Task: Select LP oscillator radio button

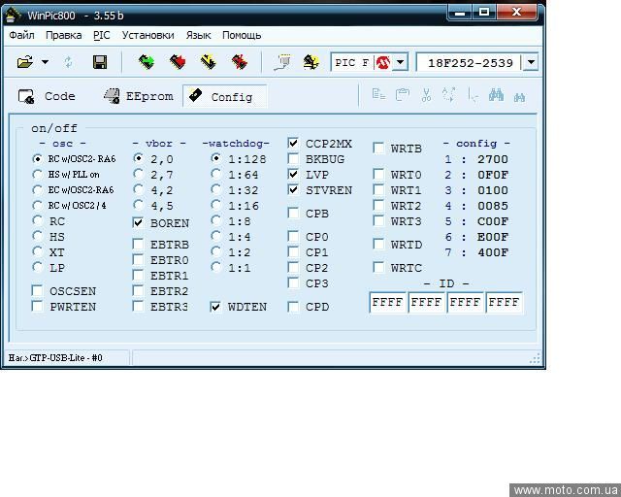Action: point(38,268)
